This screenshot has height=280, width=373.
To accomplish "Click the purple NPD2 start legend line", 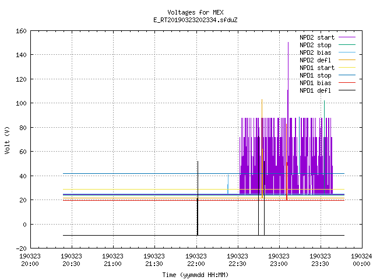I will point(347,37).
